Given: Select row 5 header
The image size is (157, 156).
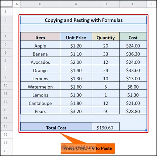Looking at the screenshot, I should [x=6, y=44].
